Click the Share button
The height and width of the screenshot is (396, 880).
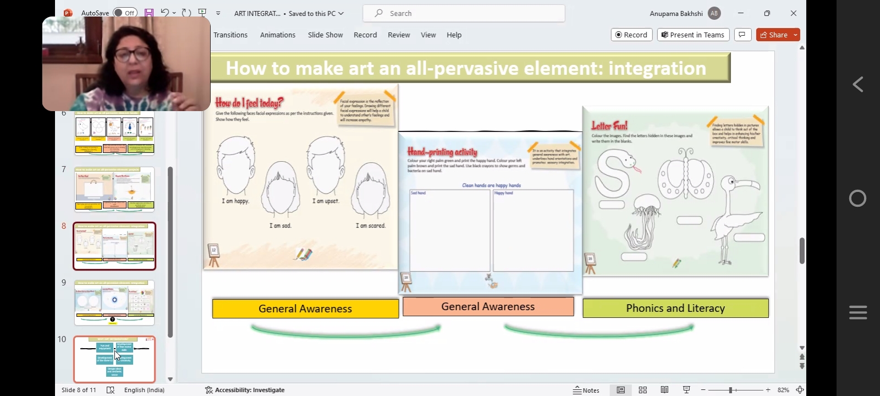pyautogui.click(x=774, y=35)
